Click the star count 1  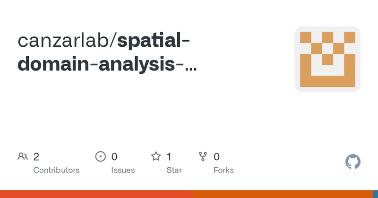tap(169, 157)
